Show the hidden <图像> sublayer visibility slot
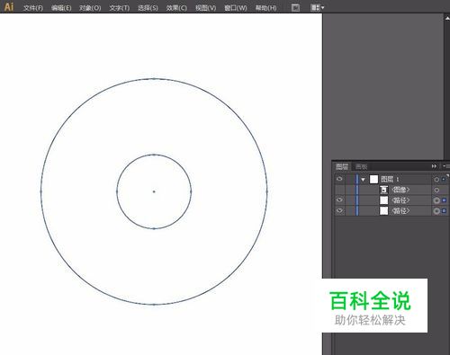This screenshot has height=355, width=450. 339,190
